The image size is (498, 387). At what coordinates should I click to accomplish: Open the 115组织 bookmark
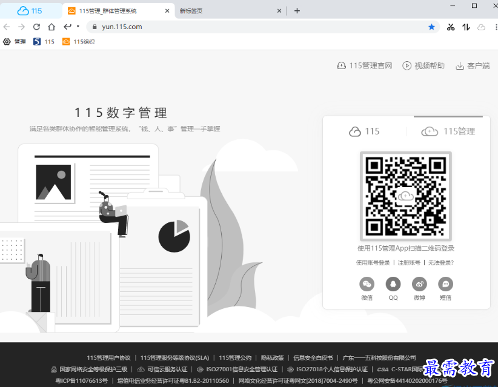coord(78,42)
